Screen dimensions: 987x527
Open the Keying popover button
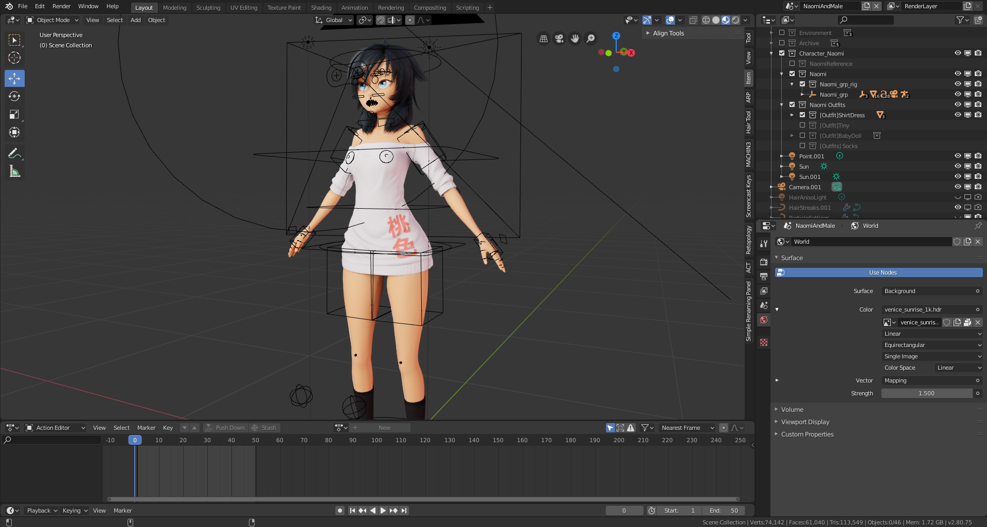tap(75, 511)
